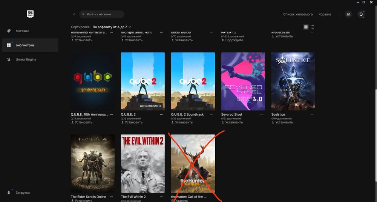Install Model Builder via Установить

click(182, 40)
